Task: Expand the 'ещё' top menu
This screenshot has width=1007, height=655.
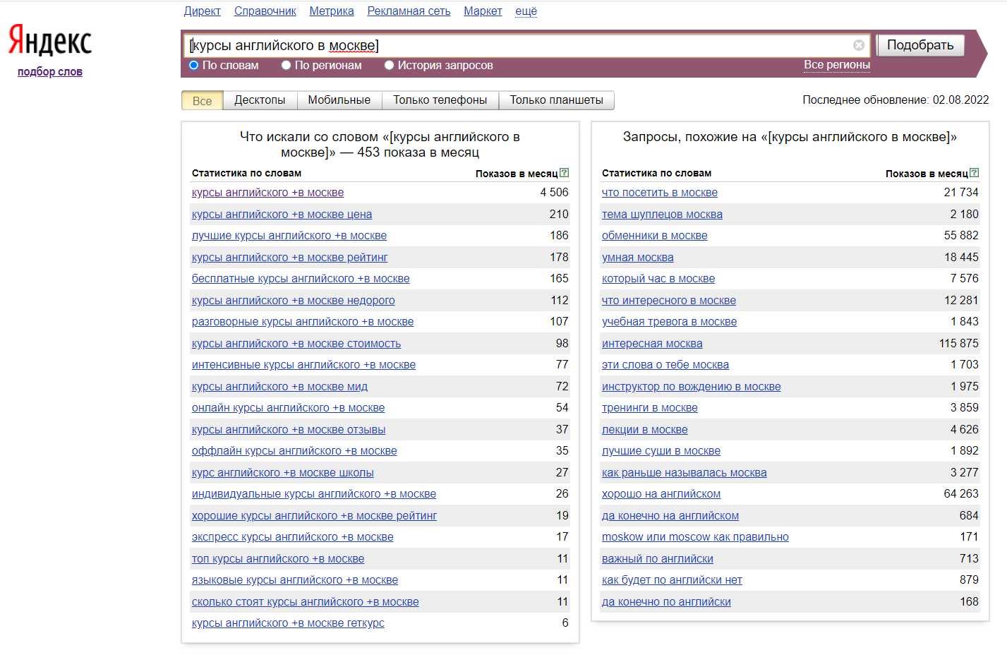Action: click(526, 11)
